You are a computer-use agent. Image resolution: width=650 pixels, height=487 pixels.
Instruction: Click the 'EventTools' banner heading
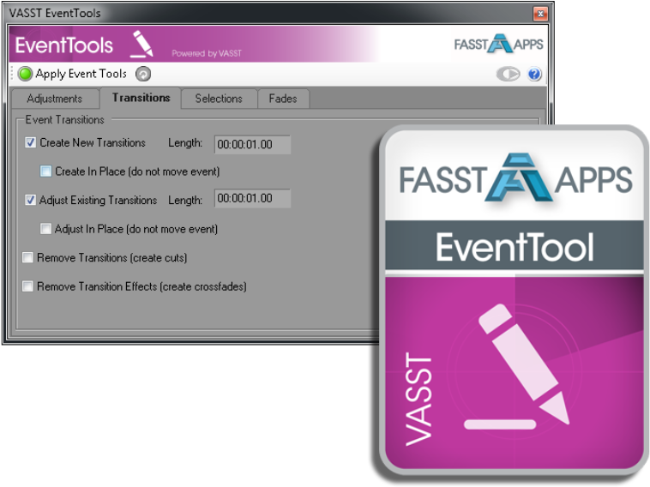click(x=63, y=45)
